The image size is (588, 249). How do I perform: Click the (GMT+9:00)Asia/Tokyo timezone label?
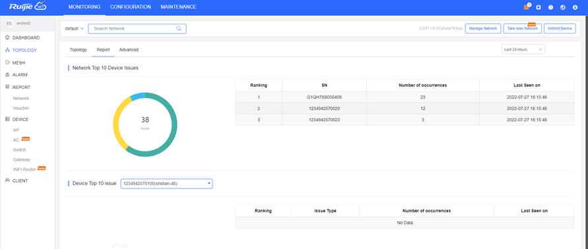pos(440,28)
